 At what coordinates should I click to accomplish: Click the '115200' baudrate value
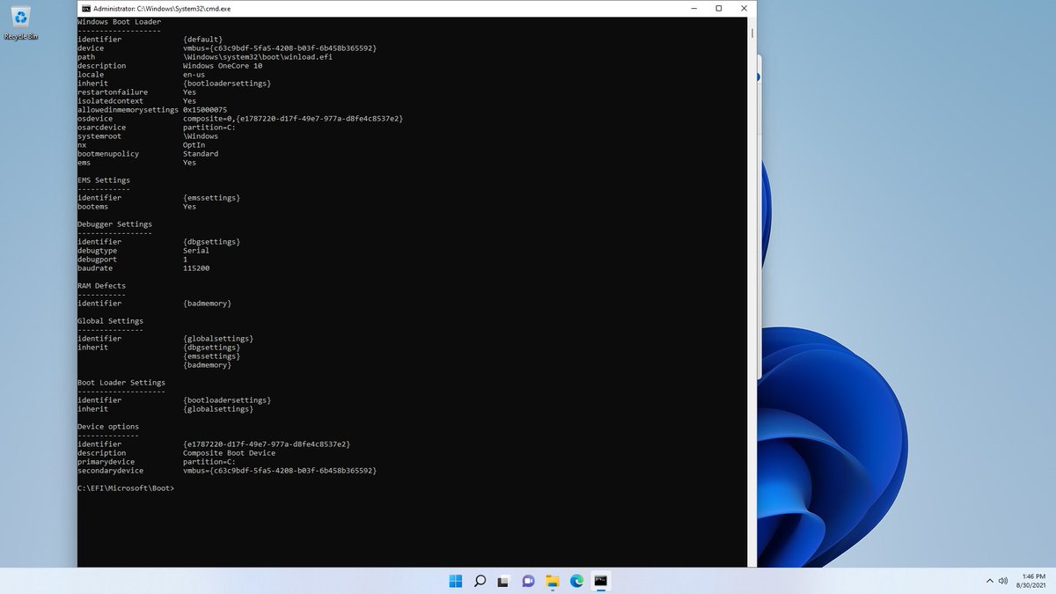[x=196, y=268]
